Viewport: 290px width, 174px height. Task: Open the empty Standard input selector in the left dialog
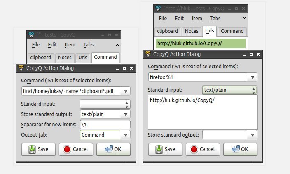(126, 104)
